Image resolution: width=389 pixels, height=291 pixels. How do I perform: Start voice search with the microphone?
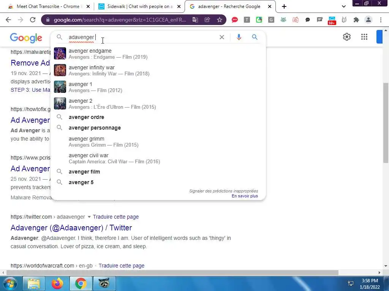click(x=239, y=37)
